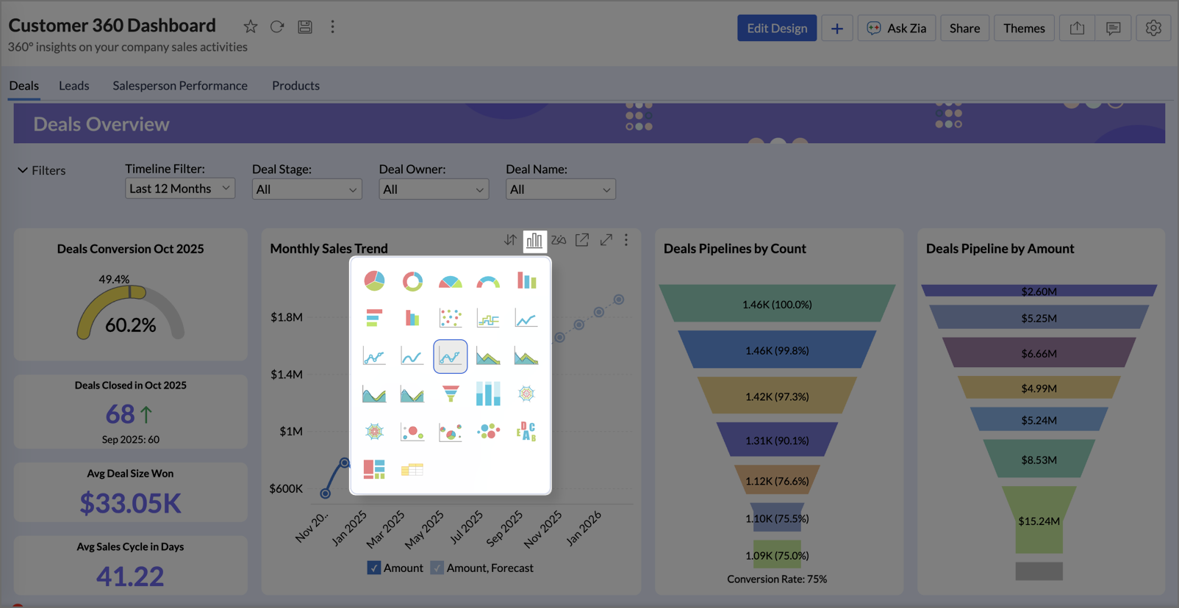Switch to the Leads tab
Image resolution: width=1179 pixels, height=608 pixels.
pyautogui.click(x=74, y=86)
